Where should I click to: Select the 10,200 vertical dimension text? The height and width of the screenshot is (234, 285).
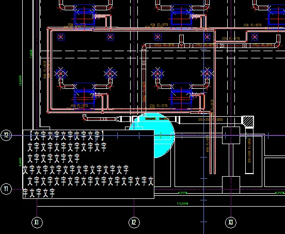coord(20,81)
